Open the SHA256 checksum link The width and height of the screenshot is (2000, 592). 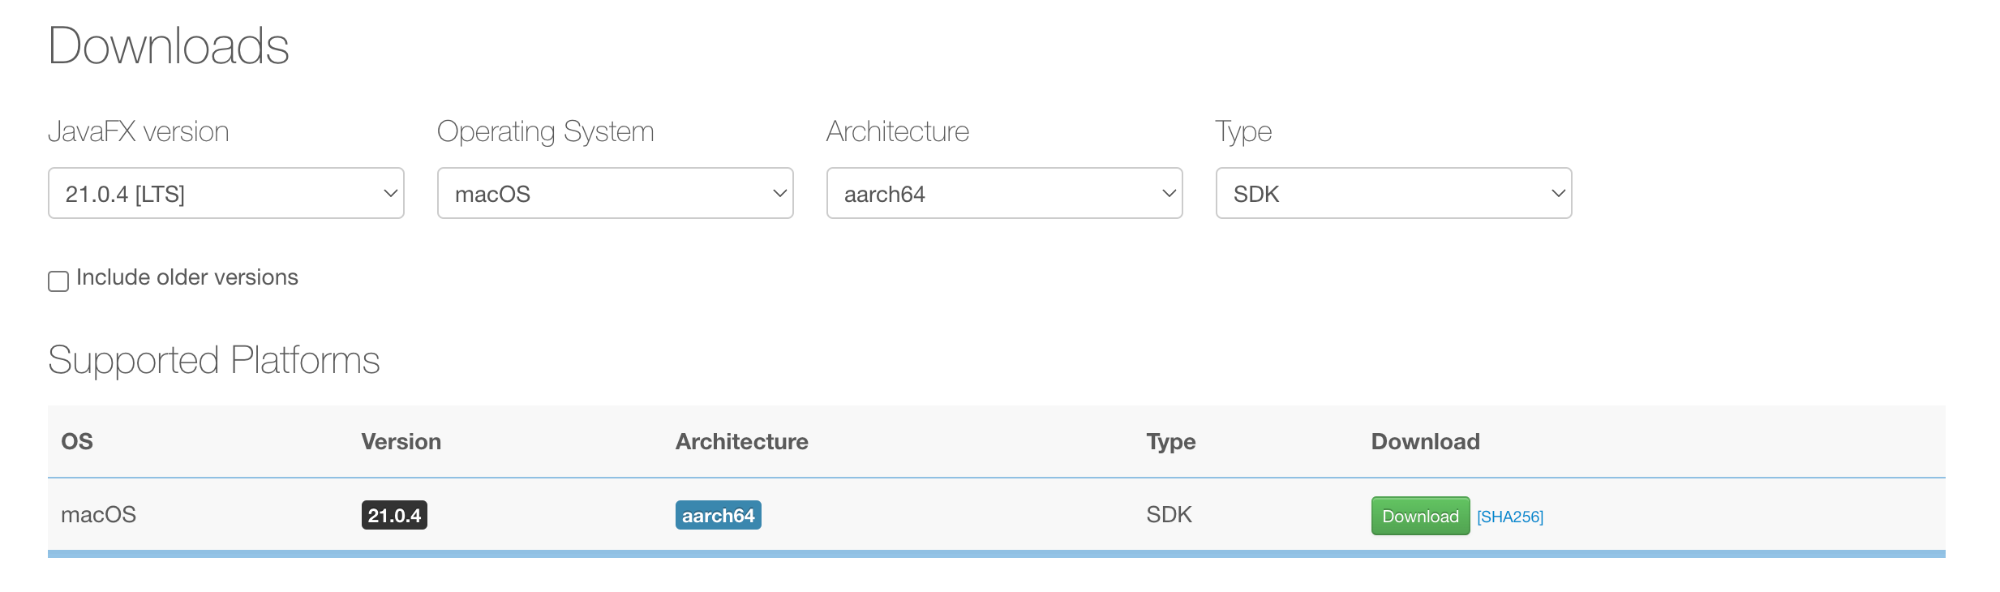click(x=1510, y=516)
